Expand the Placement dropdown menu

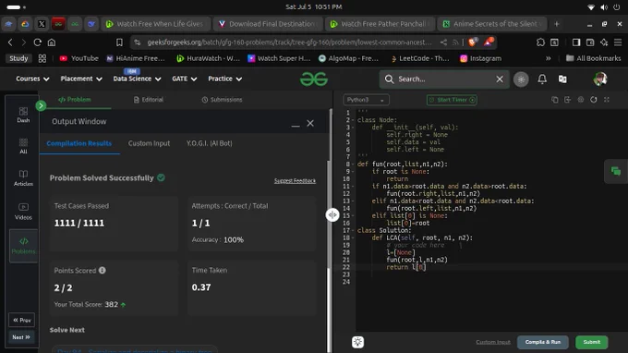81,79
